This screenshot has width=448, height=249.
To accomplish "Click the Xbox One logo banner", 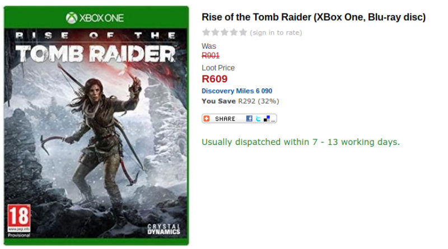I will point(96,18).
